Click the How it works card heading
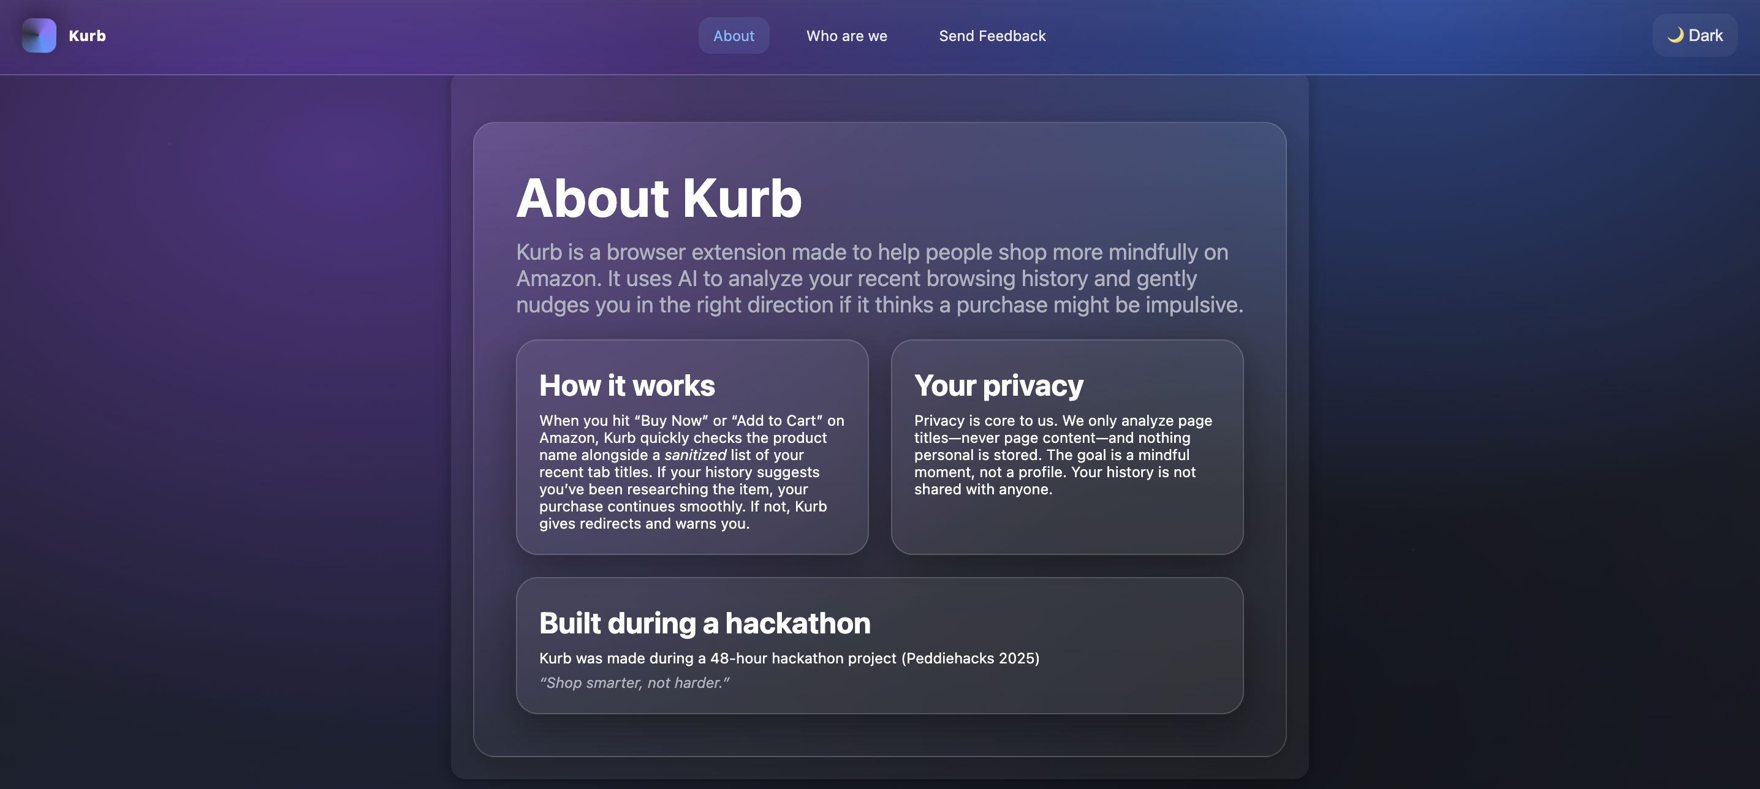 tap(626, 385)
